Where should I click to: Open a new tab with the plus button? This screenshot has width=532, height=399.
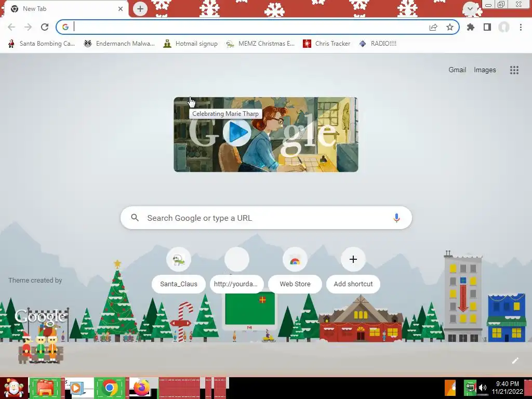pyautogui.click(x=140, y=9)
